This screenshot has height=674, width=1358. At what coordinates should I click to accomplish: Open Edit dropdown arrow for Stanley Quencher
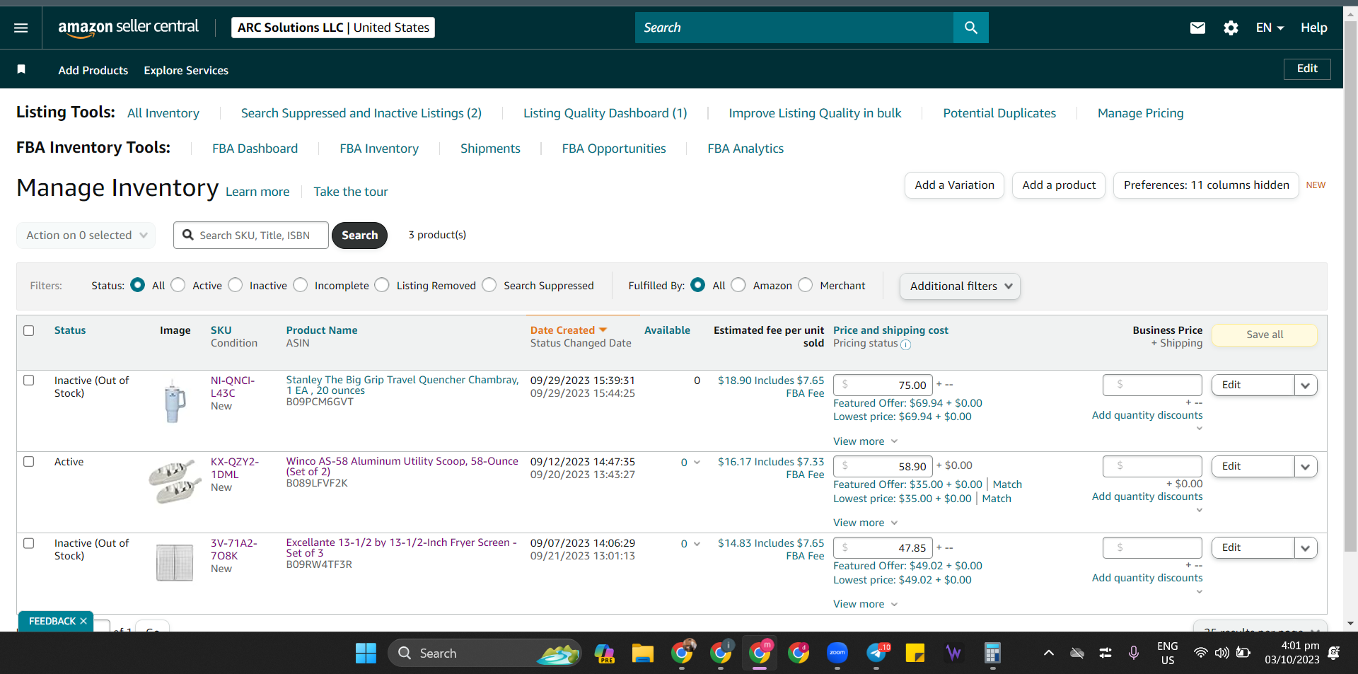point(1306,385)
